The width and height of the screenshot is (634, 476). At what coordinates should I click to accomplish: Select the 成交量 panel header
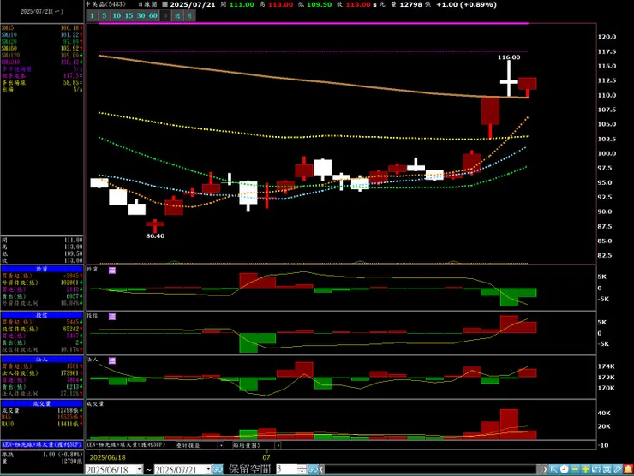click(x=42, y=404)
